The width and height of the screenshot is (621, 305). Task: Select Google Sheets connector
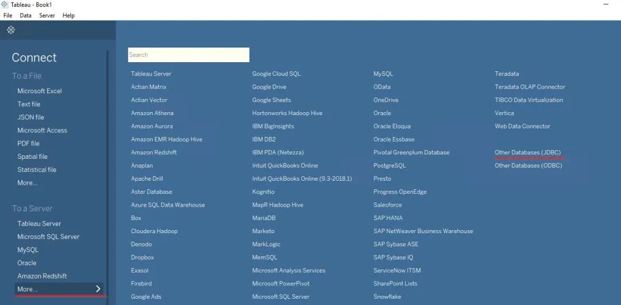[271, 100]
